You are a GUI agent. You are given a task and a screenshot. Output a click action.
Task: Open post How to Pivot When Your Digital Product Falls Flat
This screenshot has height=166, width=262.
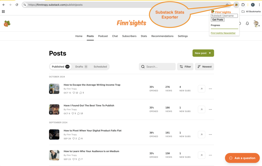pos(93,130)
